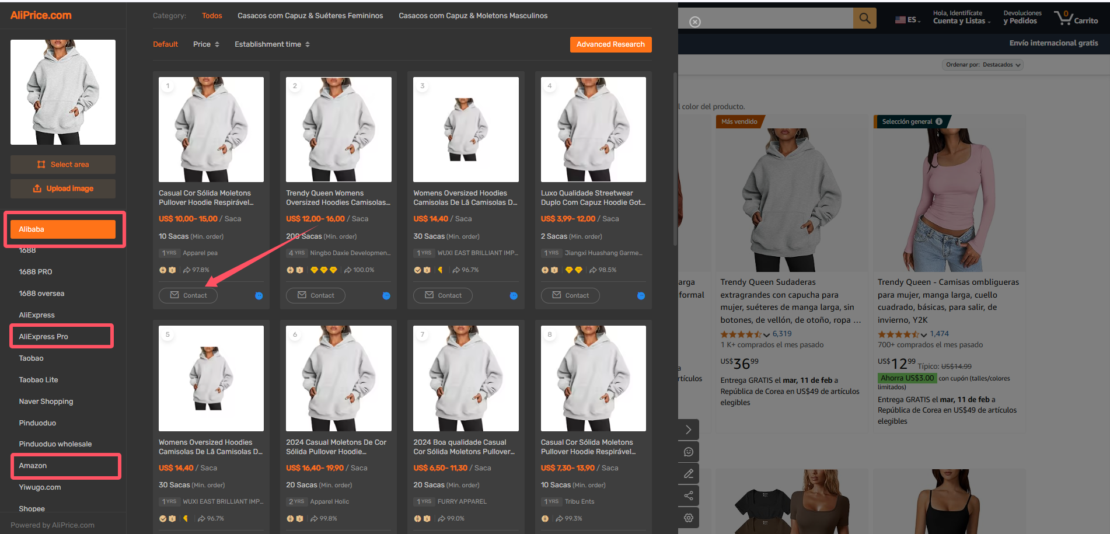The height and width of the screenshot is (534, 1110).
Task: Select Yiwugo.com platform
Action: [x=40, y=487]
